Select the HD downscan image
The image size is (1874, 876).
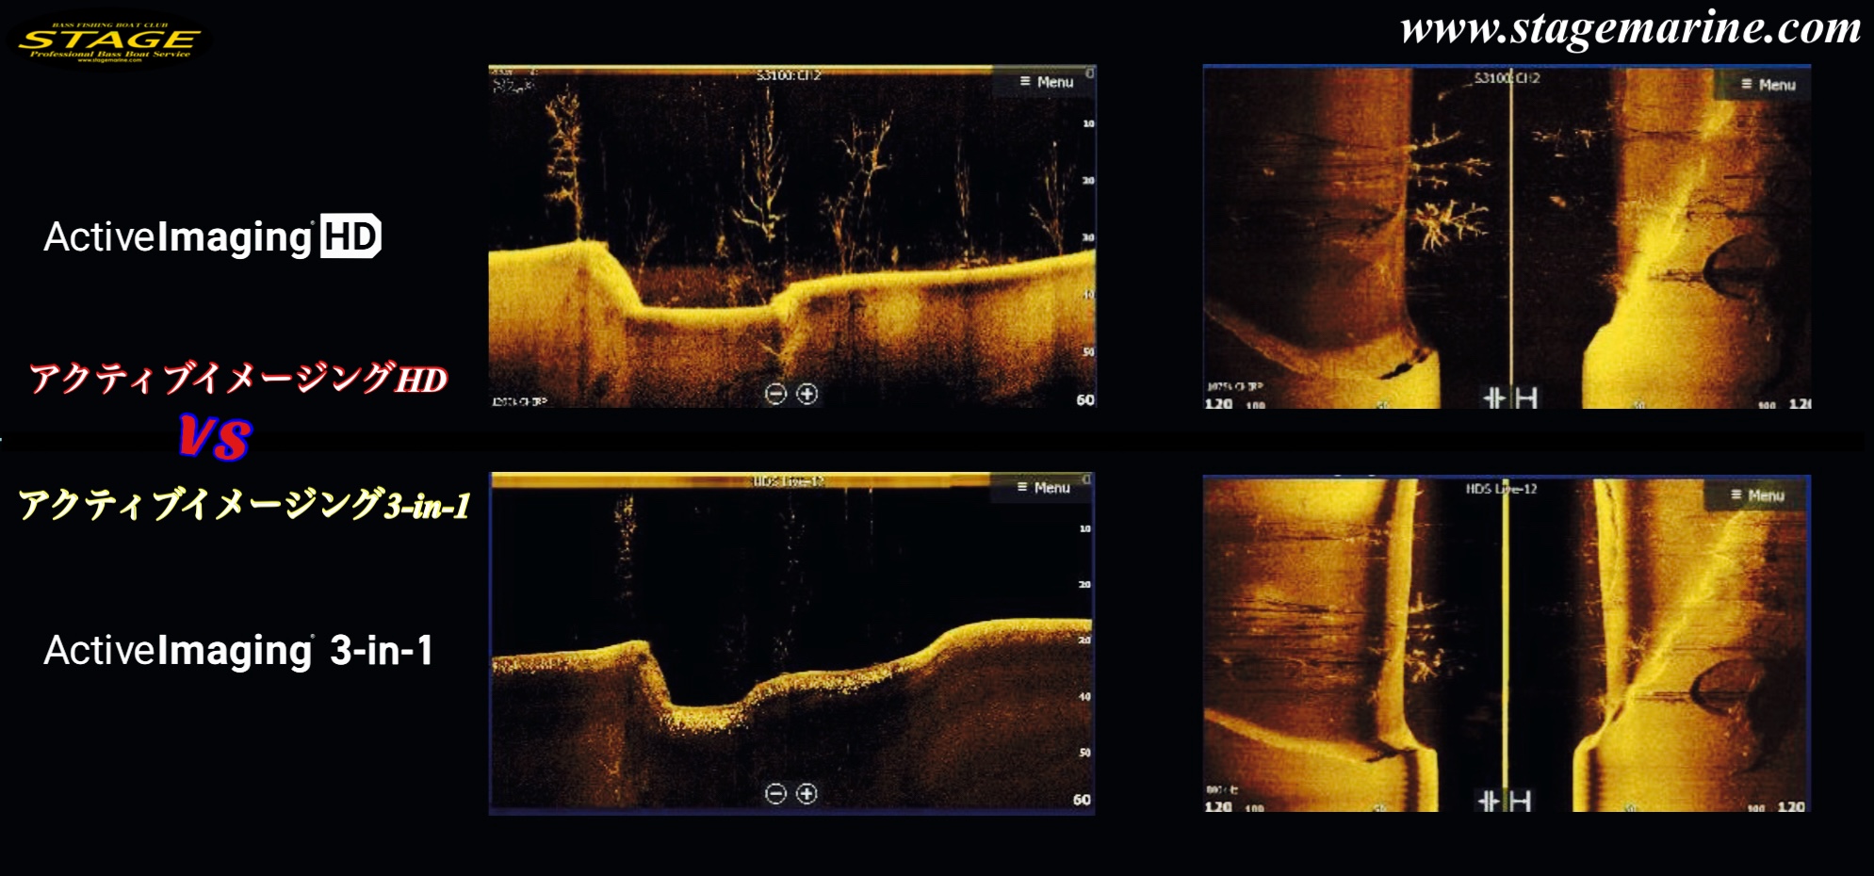tap(792, 236)
